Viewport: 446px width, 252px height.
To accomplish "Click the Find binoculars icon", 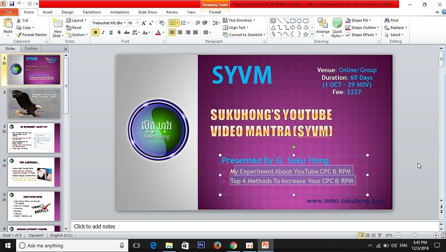I will [386, 20].
